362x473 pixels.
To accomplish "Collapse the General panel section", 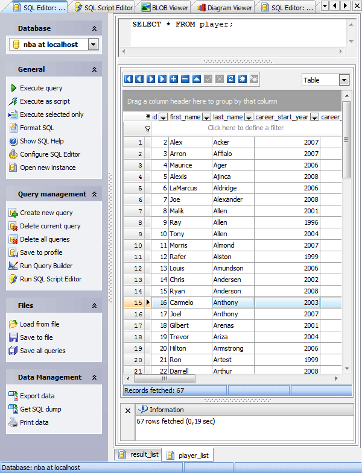I will (94, 70).
